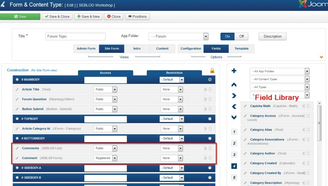Edit Forum Question field pencil icon

pyautogui.click(x=17, y=99)
